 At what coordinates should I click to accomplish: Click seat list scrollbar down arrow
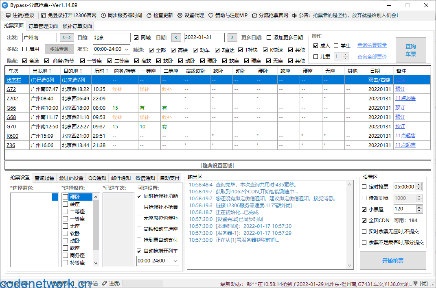point(96,263)
